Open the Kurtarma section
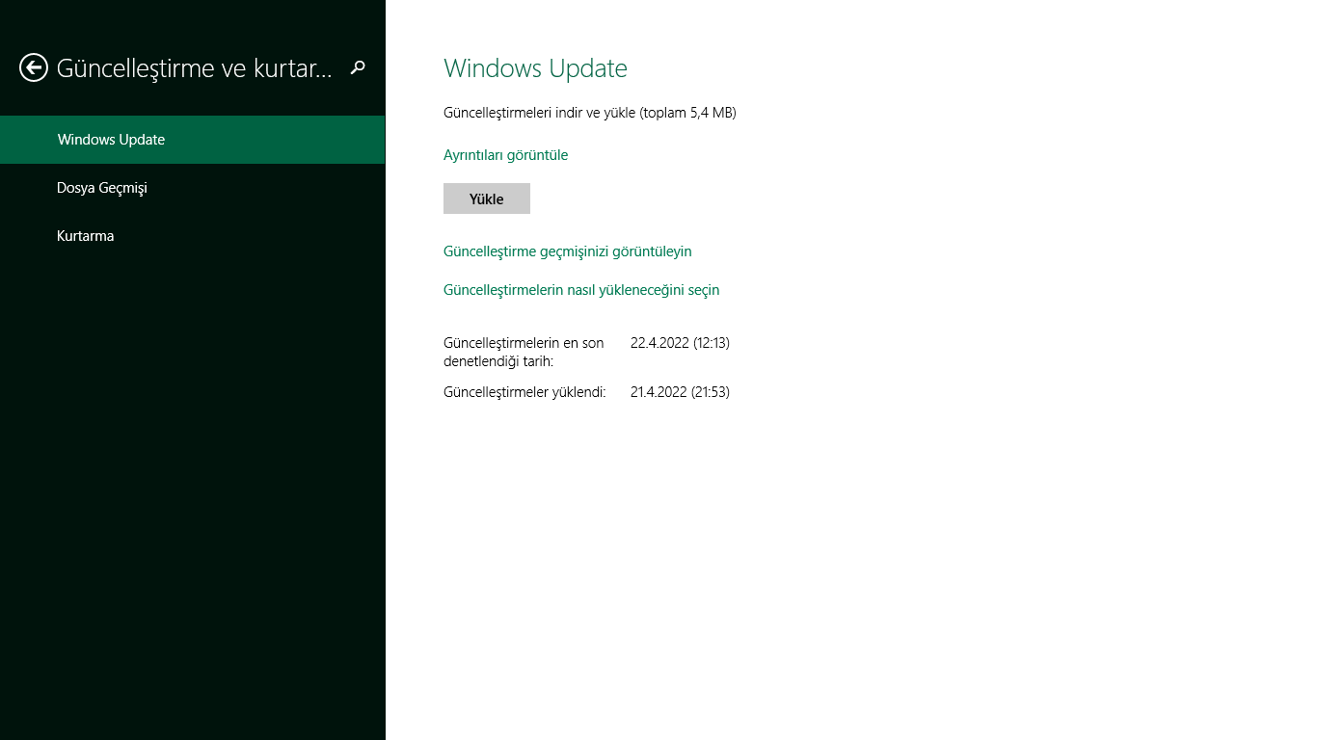 coord(193,236)
